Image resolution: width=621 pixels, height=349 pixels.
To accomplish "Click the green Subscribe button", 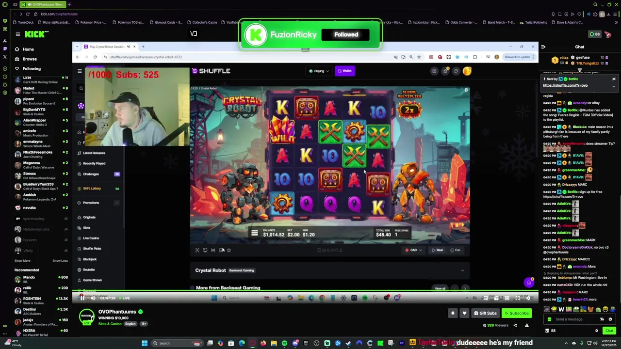I will pyautogui.click(x=516, y=313).
